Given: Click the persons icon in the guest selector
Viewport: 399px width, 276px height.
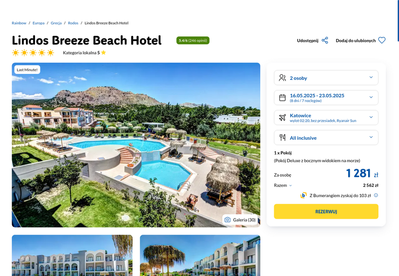Looking at the screenshot, I should (x=282, y=78).
